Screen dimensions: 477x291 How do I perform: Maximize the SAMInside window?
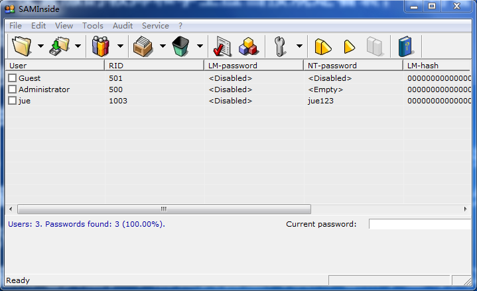point(432,7)
